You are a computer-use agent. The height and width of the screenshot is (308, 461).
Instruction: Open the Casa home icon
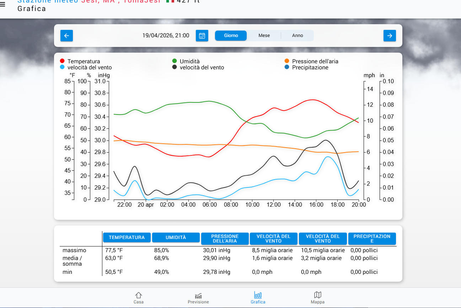[139, 298]
